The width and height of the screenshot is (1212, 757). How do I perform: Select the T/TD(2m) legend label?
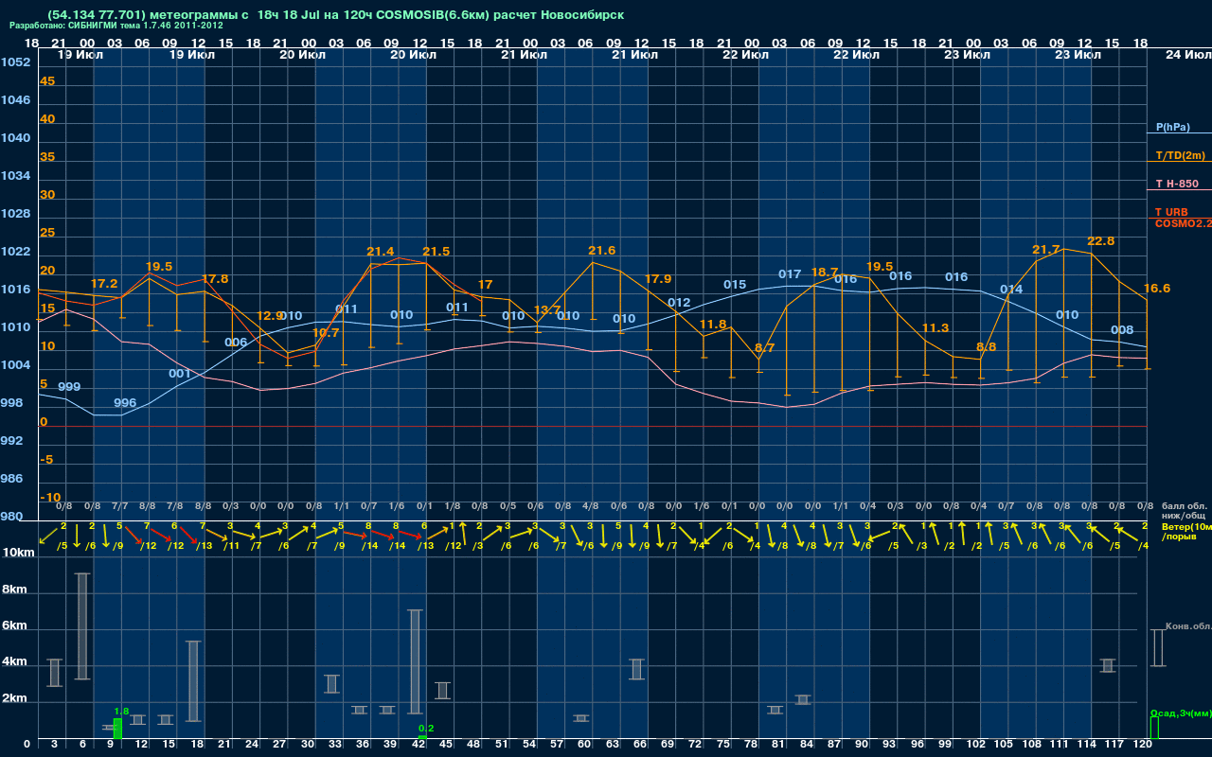click(x=1181, y=155)
